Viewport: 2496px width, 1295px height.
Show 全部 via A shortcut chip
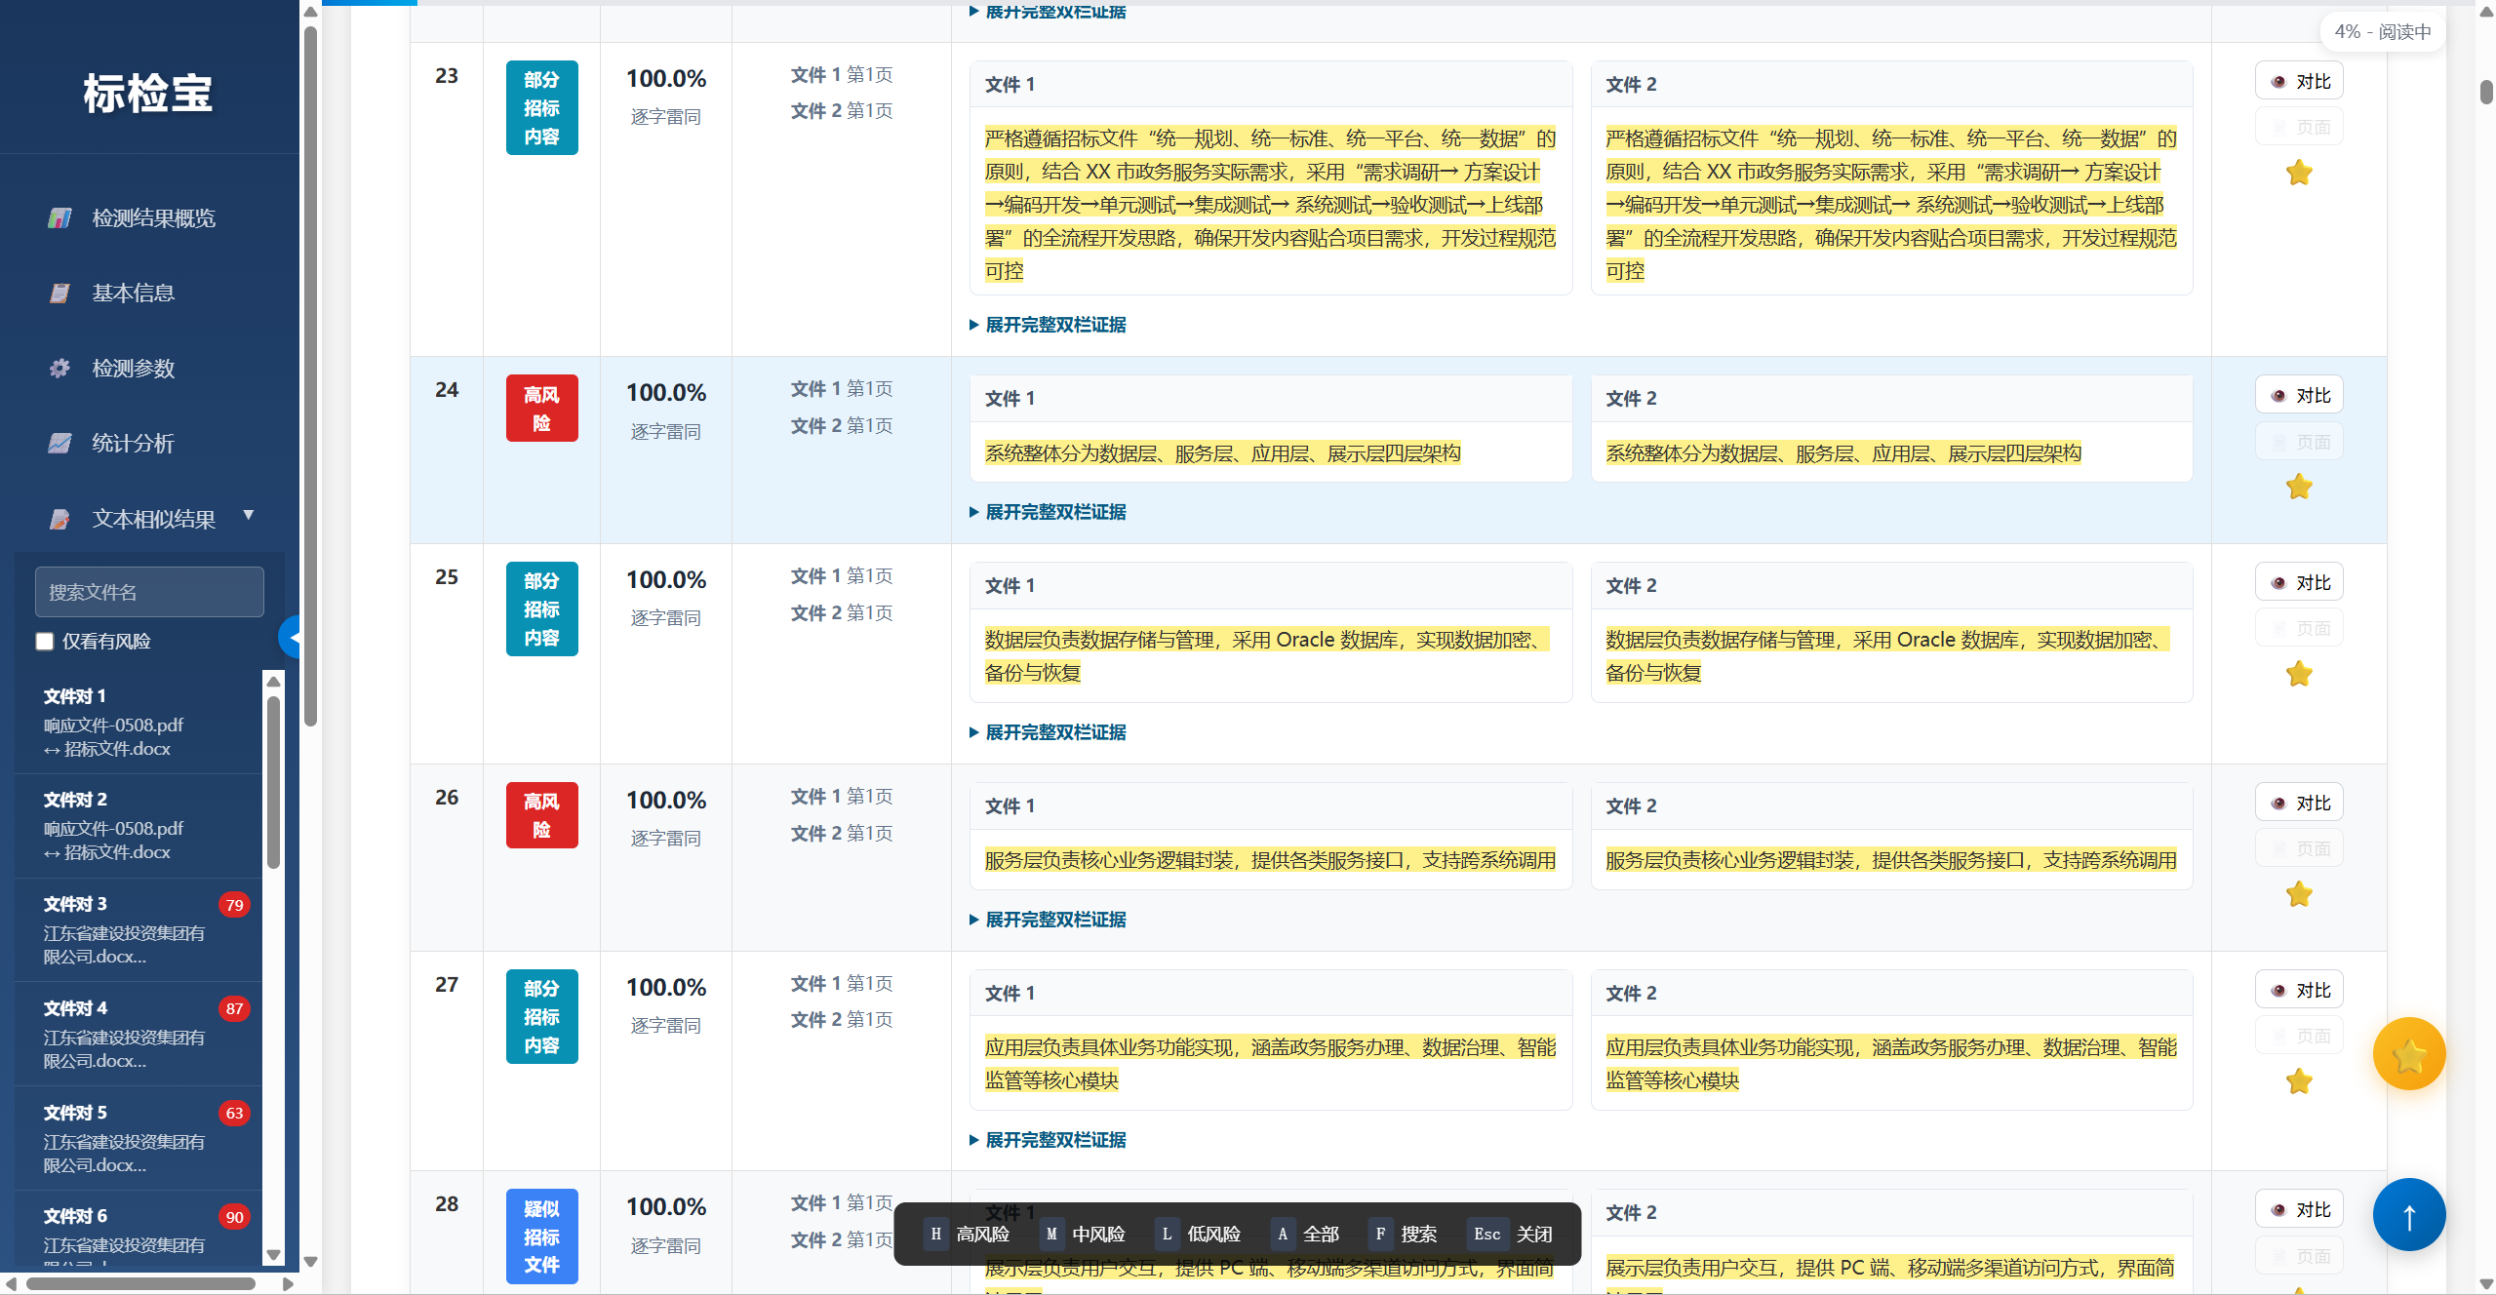pos(1305,1235)
